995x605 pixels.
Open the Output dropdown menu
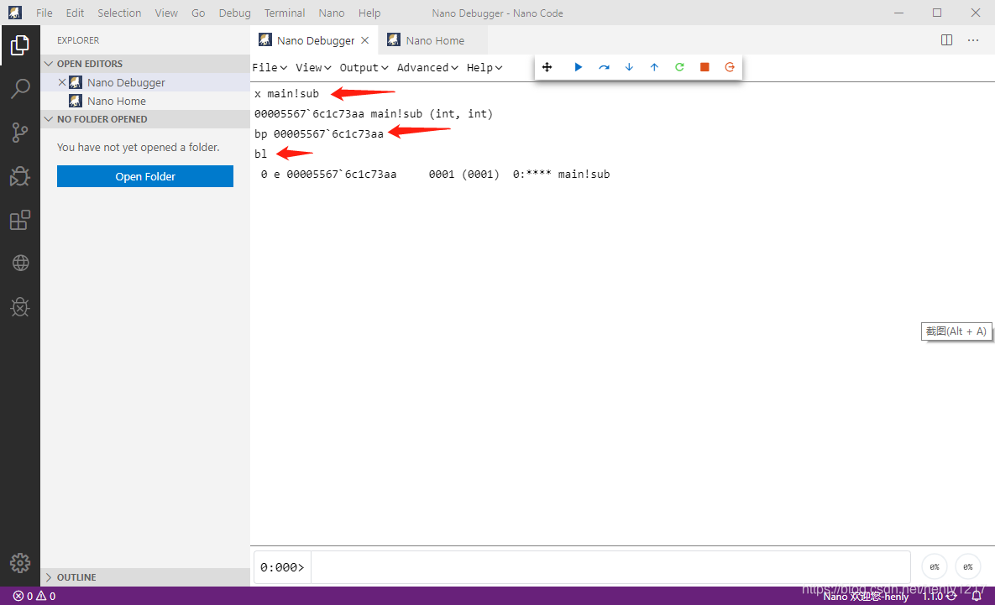point(364,67)
